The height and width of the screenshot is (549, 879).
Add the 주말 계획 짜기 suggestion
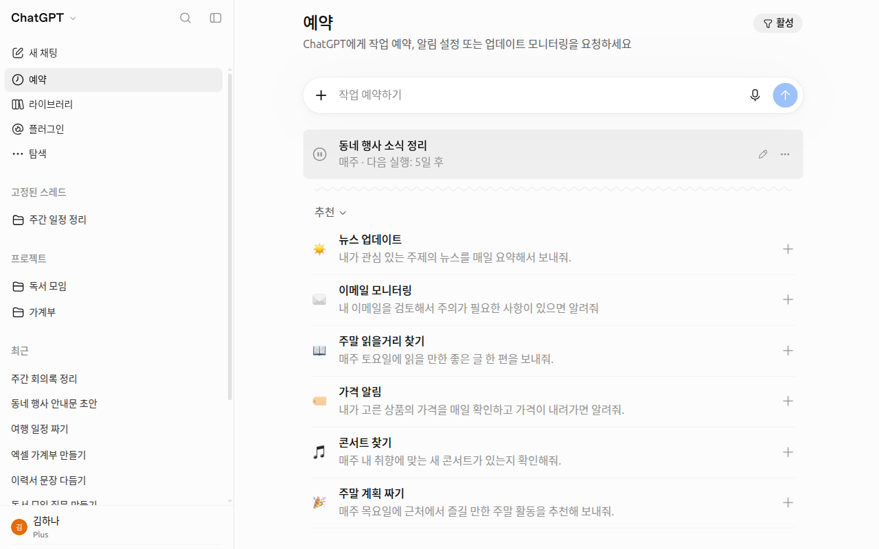pos(788,503)
